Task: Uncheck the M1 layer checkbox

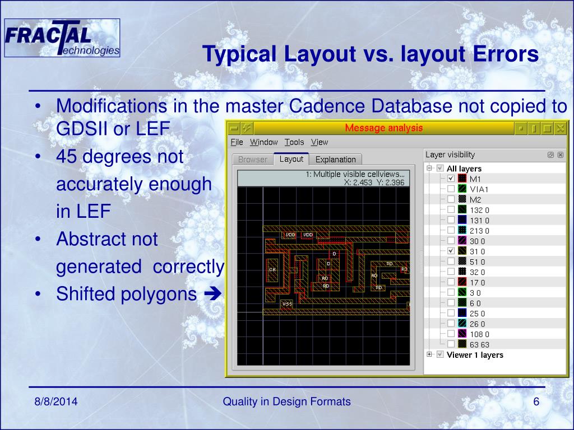Action: (451, 179)
